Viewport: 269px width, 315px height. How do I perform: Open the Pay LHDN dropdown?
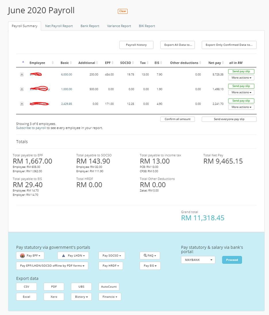[73, 255]
